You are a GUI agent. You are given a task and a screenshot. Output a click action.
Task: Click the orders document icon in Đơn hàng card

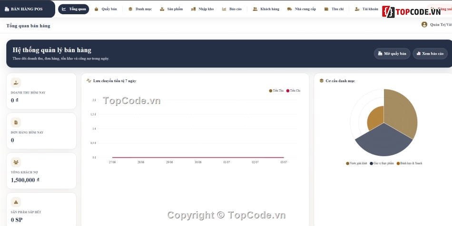[16, 122]
